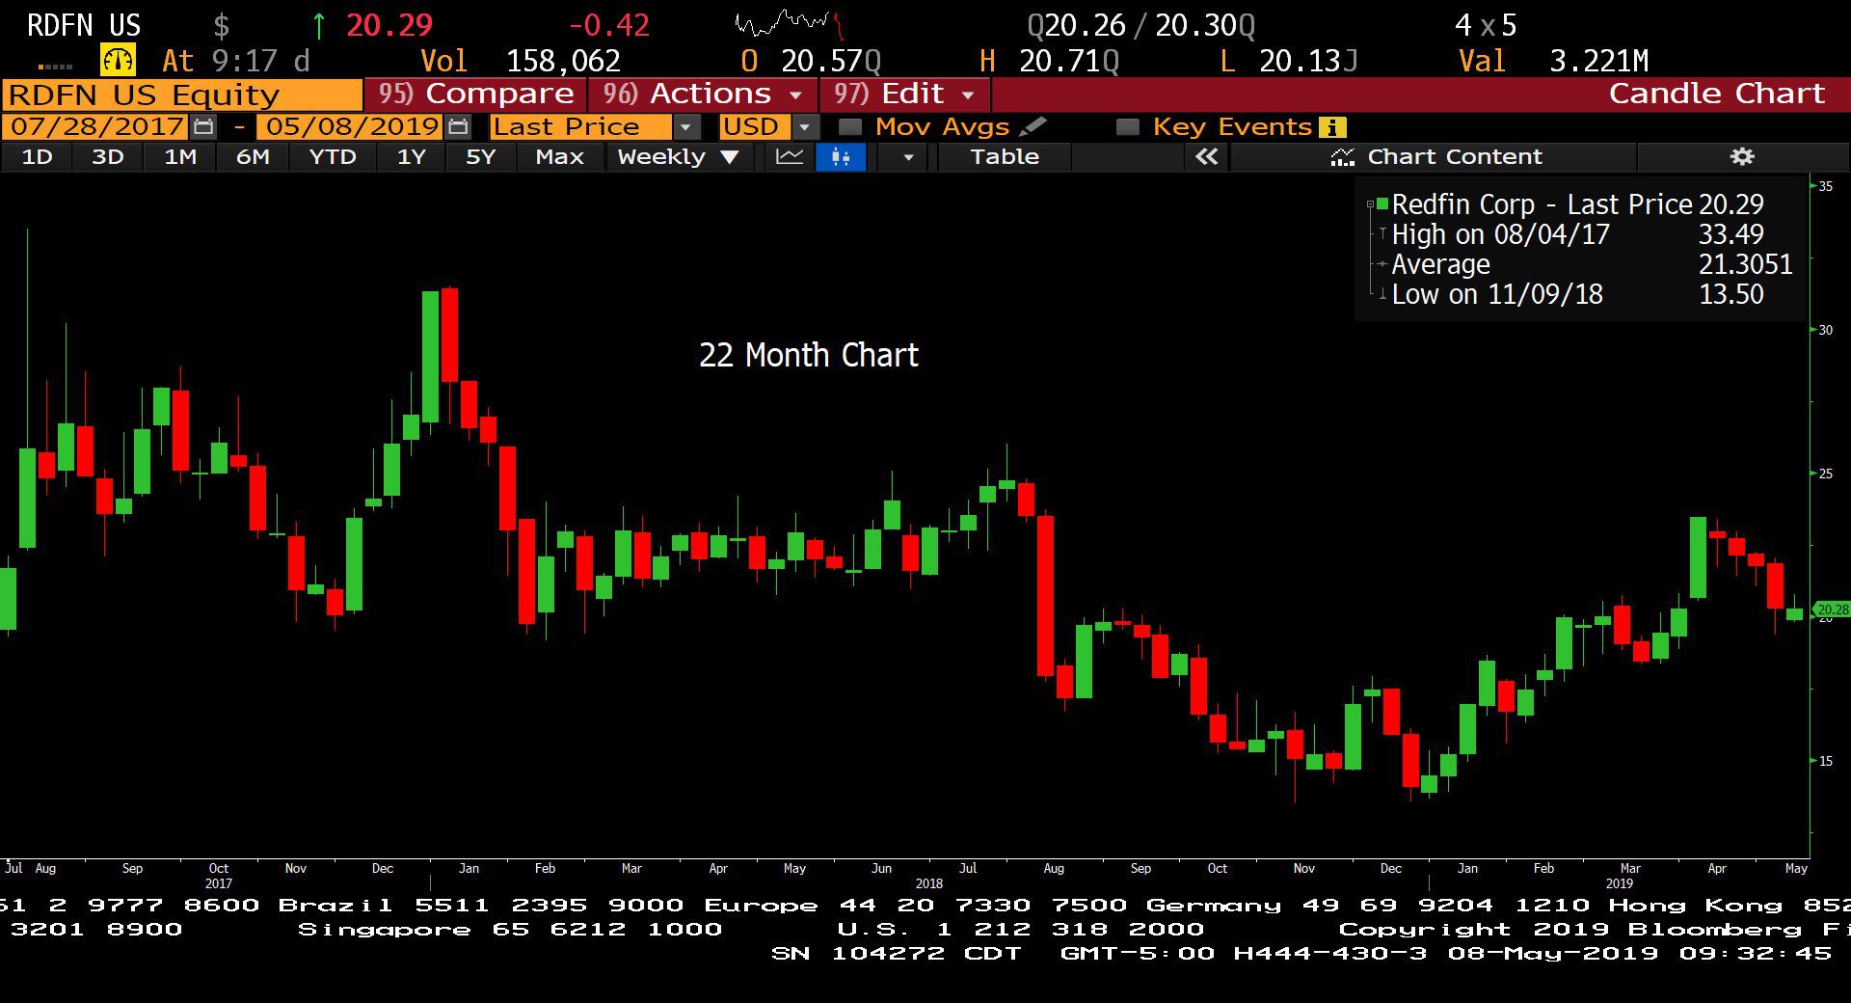1851x1003 pixels.
Task: Open the Chart Content panel
Action: click(1435, 157)
